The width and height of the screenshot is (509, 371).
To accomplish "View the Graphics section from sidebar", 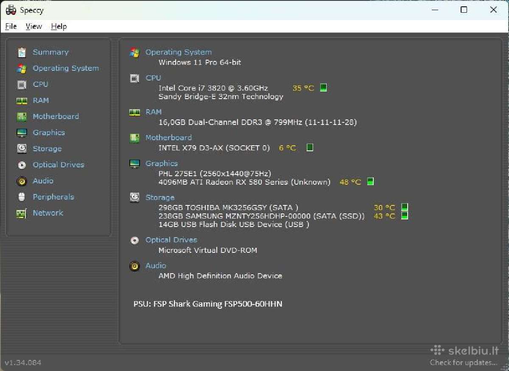I will click(x=49, y=133).
